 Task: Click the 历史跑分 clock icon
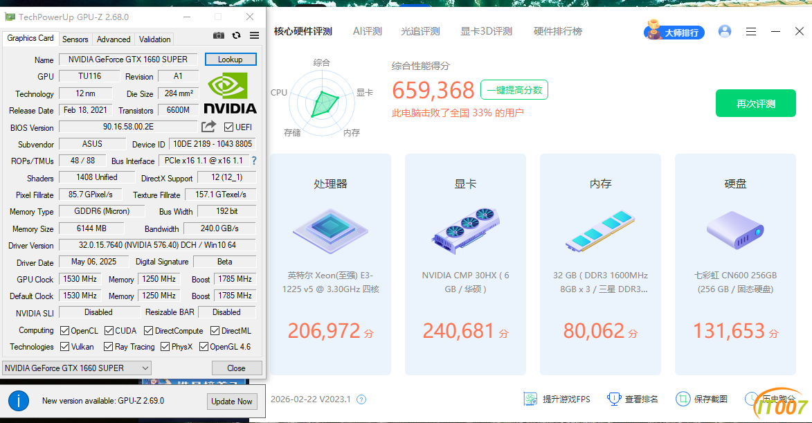[x=751, y=399]
